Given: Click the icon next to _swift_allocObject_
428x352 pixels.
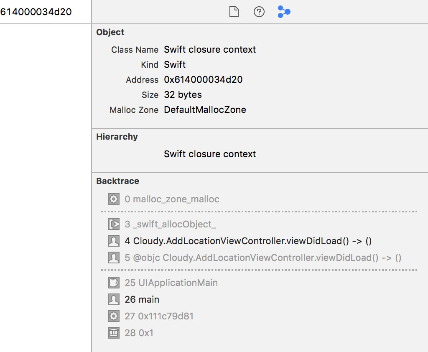Looking at the screenshot, I should pos(113,224).
